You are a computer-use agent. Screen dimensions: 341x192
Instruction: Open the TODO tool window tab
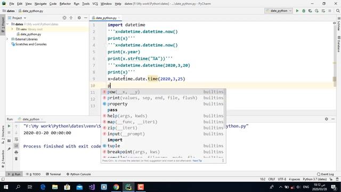[x=33, y=174]
